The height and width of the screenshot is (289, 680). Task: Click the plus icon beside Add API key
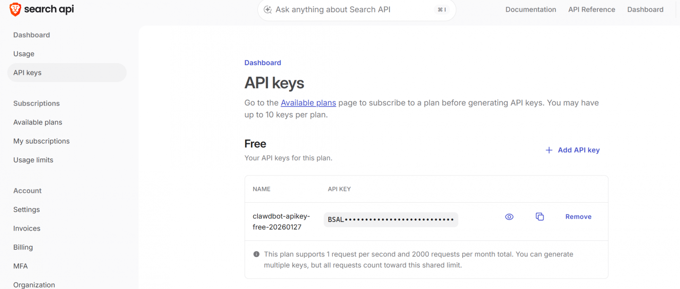point(549,150)
